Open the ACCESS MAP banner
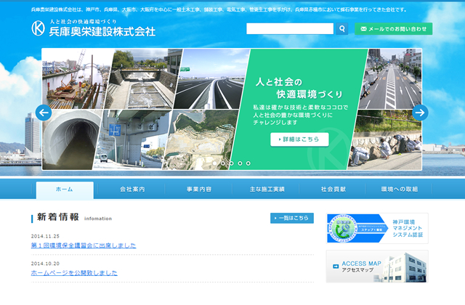This screenshot has width=465, height=305. coord(377,266)
